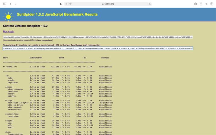The width and height of the screenshot is (216, 135).
Task: Click the yellow sun SunSpider logo
Action: coord(8,17)
